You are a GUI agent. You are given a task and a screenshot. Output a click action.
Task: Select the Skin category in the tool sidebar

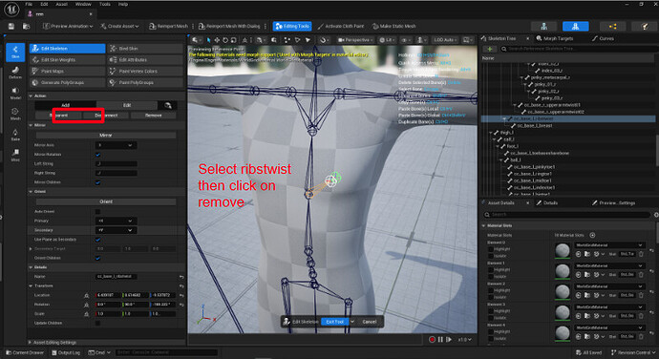pyautogui.click(x=15, y=53)
